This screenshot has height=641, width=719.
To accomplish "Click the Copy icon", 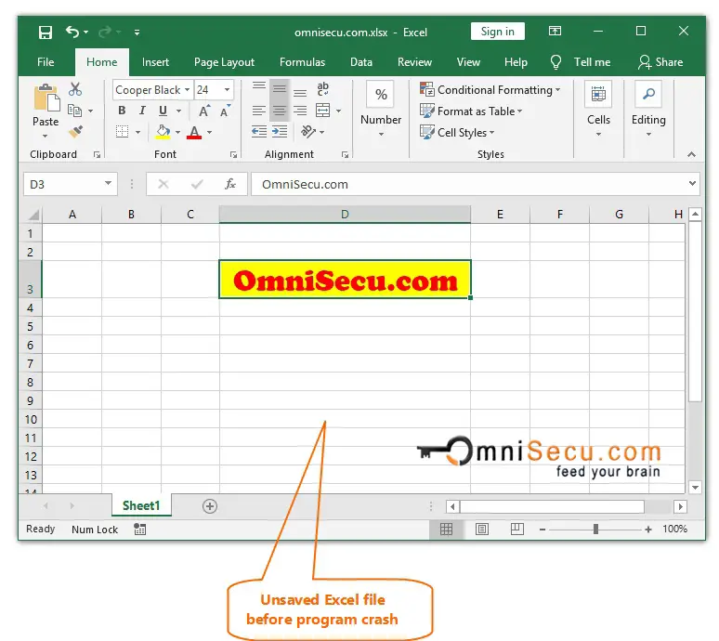I will pyautogui.click(x=74, y=111).
